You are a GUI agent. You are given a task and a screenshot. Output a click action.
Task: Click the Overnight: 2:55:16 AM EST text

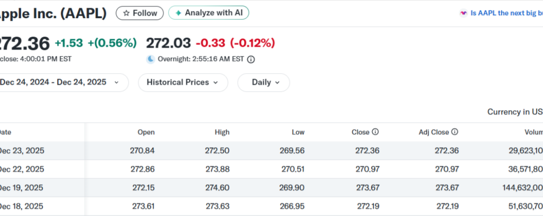click(201, 59)
